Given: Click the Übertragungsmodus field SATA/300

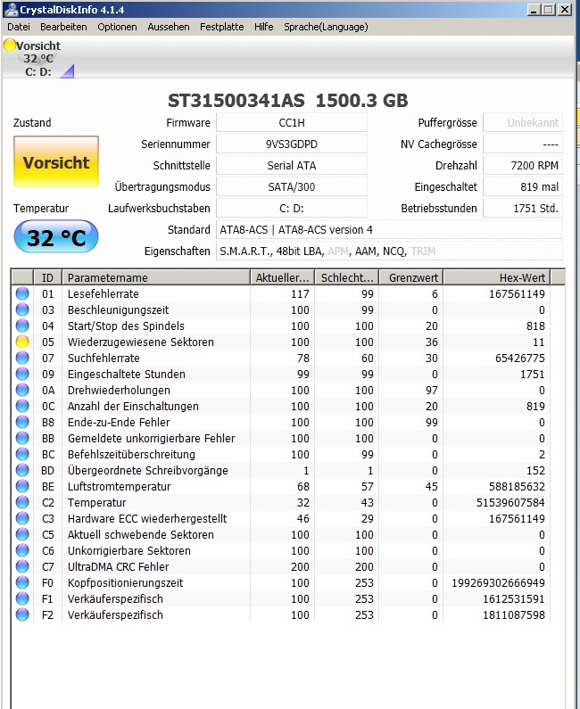Looking at the screenshot, I should [x=292, y=186].
